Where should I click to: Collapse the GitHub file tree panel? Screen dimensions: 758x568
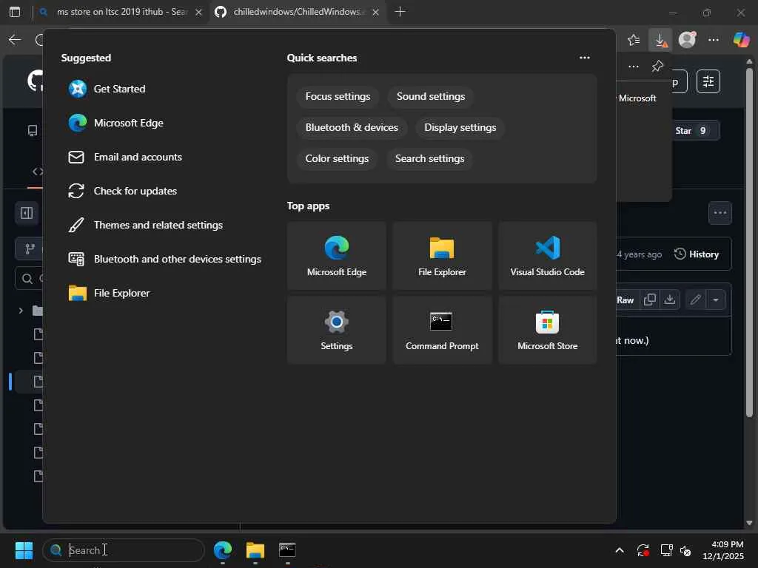pos(27,213)
